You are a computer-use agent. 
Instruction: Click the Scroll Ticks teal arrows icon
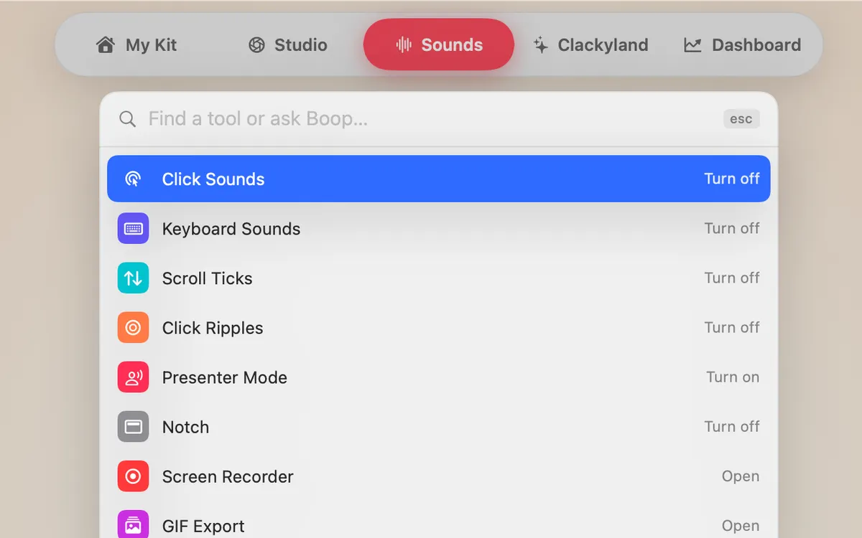(x=133, y=278)
